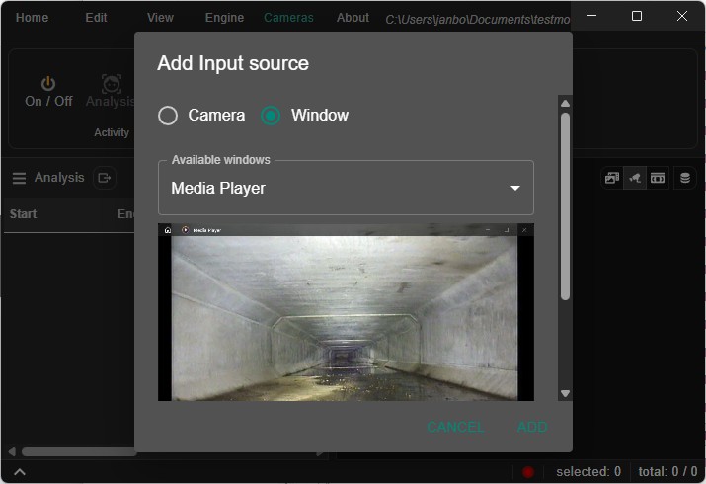Open the Available windows dropdown
Screen dimensions: 706x484
(346, 188)
